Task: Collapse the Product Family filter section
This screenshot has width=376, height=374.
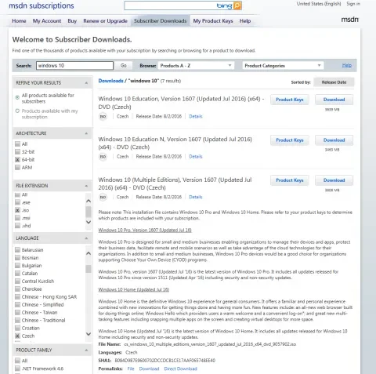Action: click(86, 350)
